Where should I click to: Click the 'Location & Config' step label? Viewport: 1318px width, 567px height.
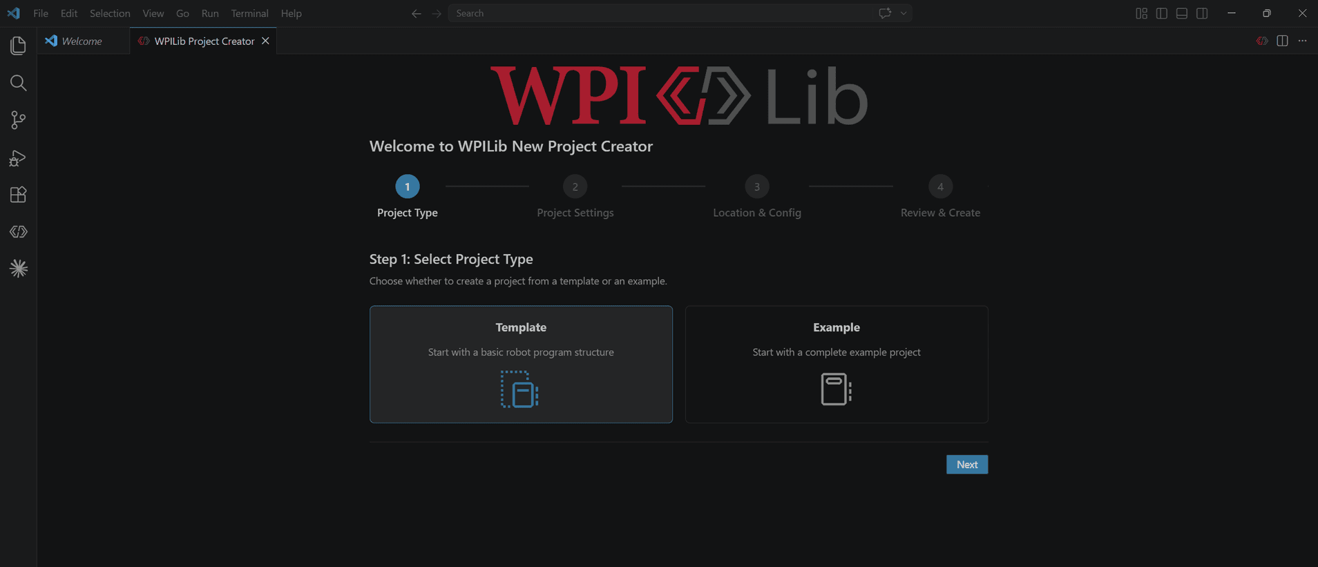(757, 213)
